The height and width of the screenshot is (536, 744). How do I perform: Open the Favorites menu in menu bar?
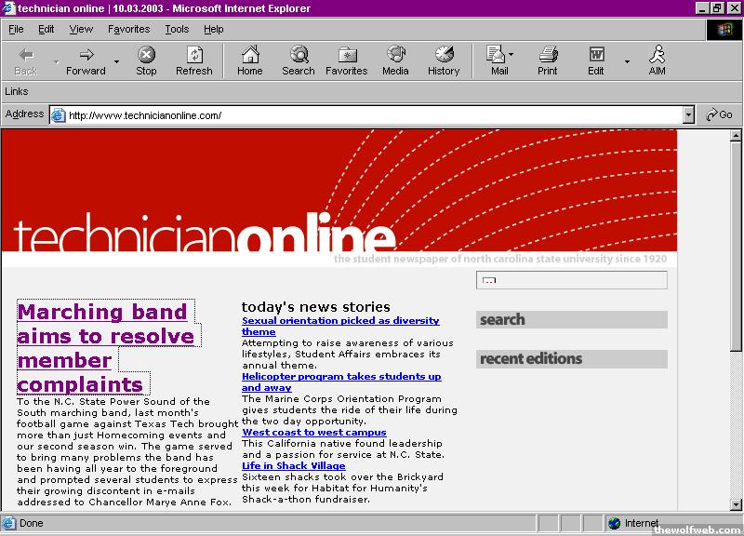point(128,29)
